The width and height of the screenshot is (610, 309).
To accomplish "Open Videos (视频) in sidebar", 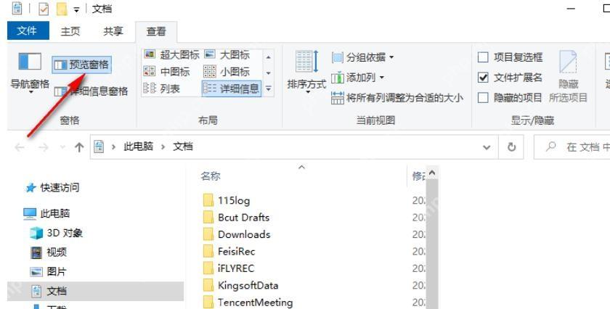I will 49,252.
